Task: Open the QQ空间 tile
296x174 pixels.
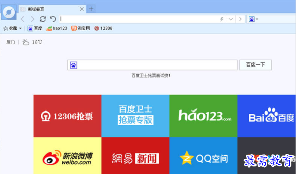Action: 203,156
